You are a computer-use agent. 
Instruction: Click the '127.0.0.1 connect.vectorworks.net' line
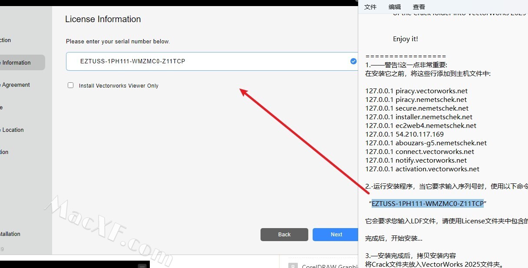click(x=419, y=152)
